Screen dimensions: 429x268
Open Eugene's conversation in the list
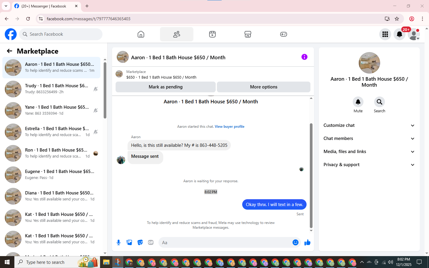pos(52,175)
